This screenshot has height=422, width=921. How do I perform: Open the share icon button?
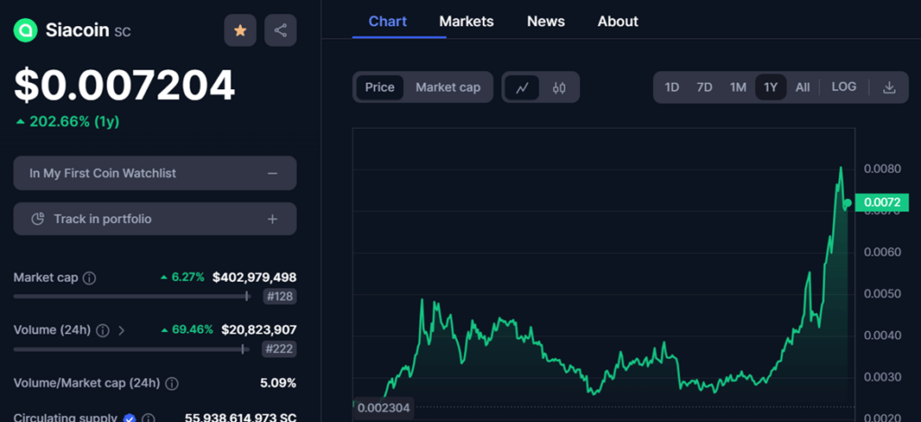coord(281,30)
